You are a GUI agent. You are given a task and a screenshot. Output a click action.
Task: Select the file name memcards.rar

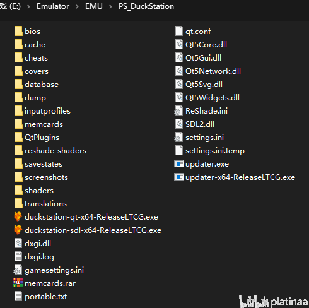[50, 283]
